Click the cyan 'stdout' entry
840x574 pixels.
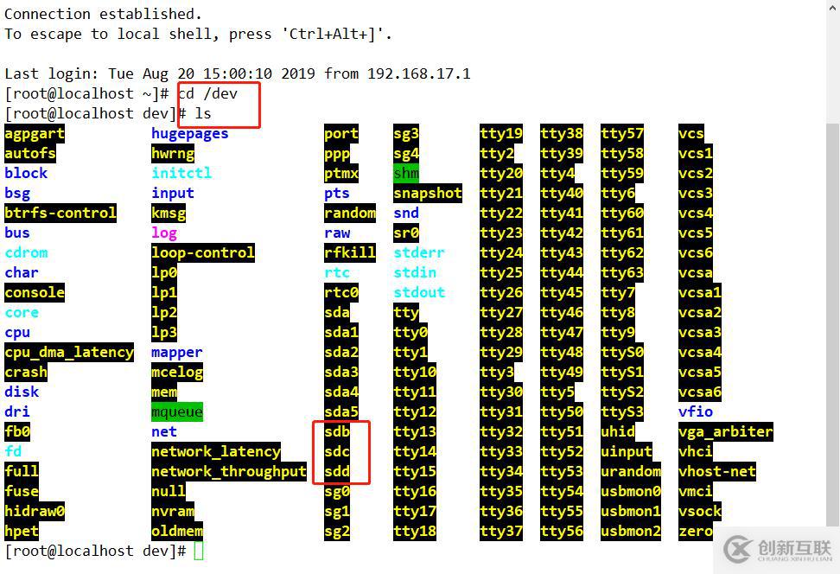(x=419, y=293)
